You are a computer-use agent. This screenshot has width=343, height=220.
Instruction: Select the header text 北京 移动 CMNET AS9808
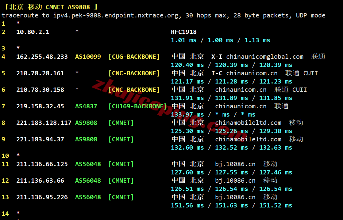[50, 7]
